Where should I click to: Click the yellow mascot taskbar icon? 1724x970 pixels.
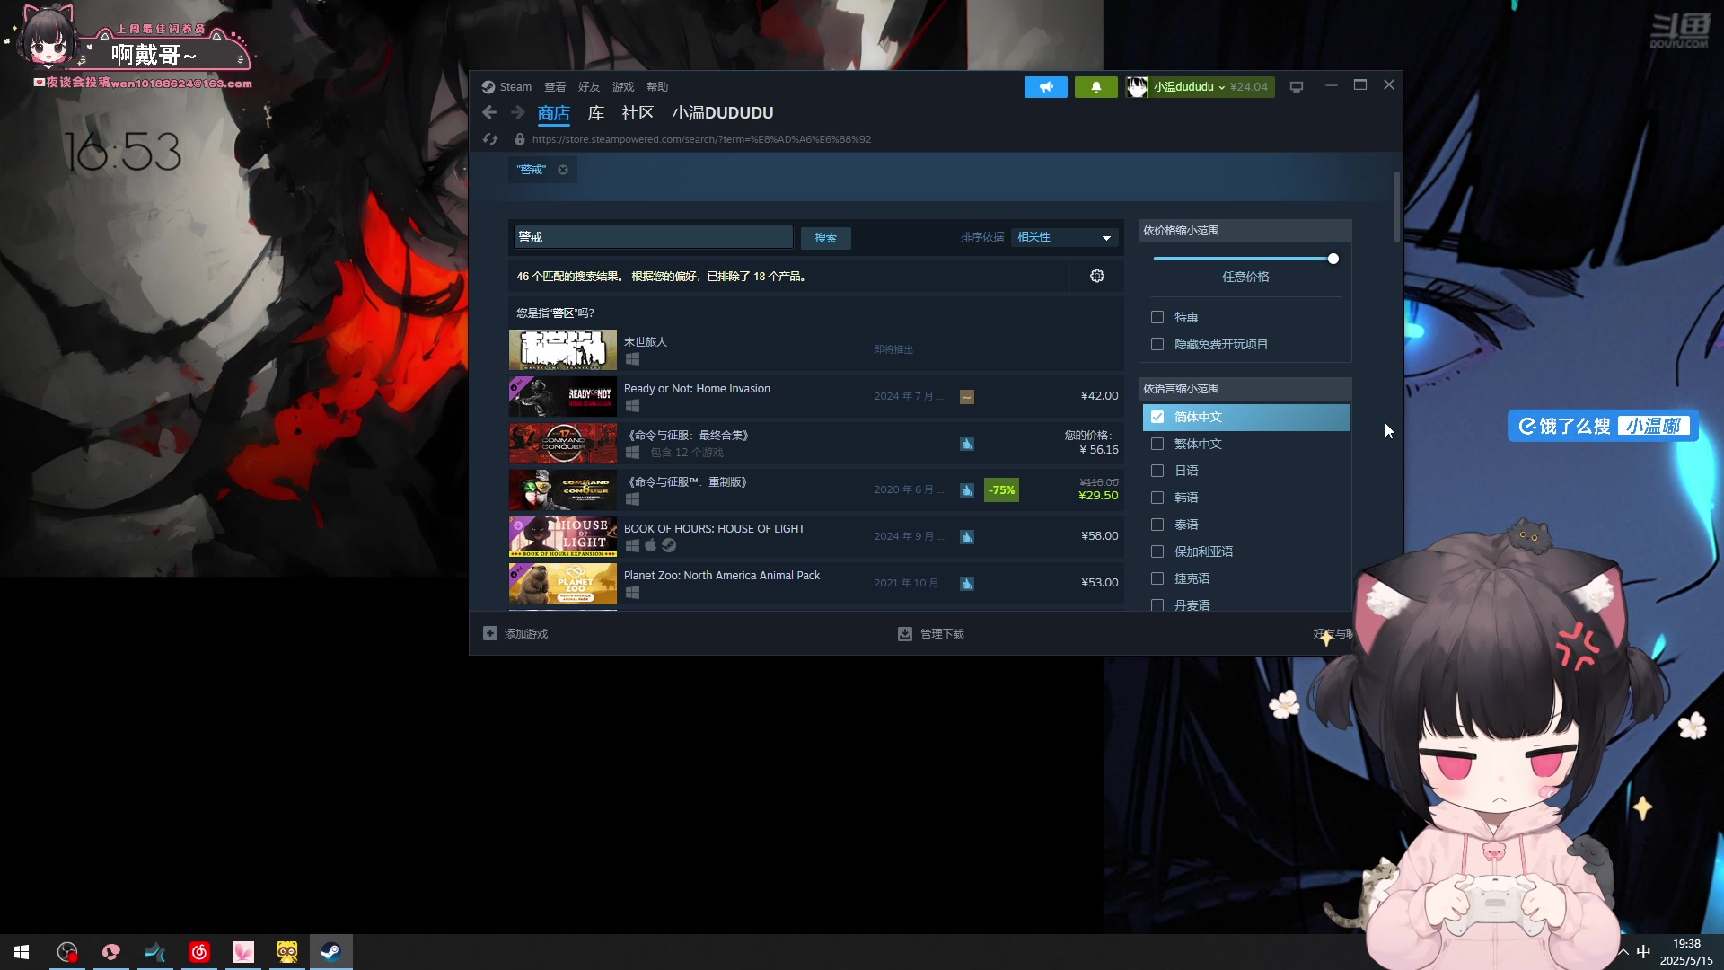(286, 952)
